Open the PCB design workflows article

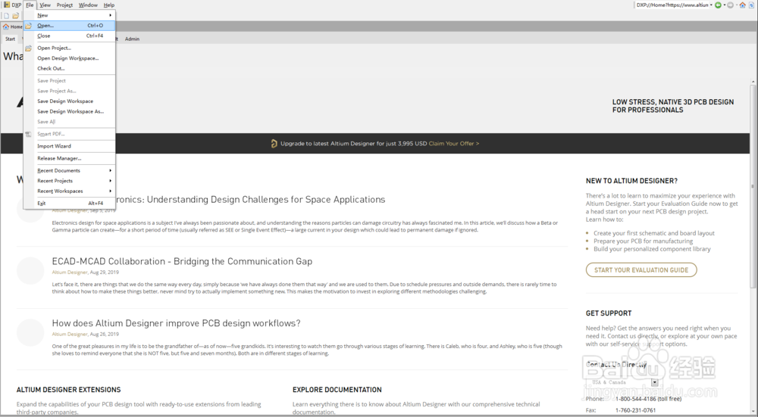point(176,323)
